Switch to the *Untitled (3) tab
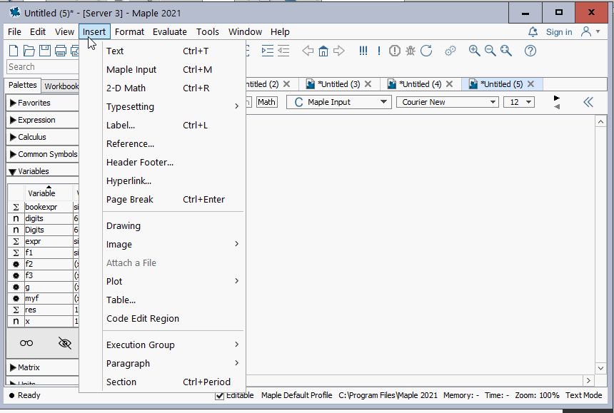614x413 pixels. pyautogui.click(x=338, y=84)
